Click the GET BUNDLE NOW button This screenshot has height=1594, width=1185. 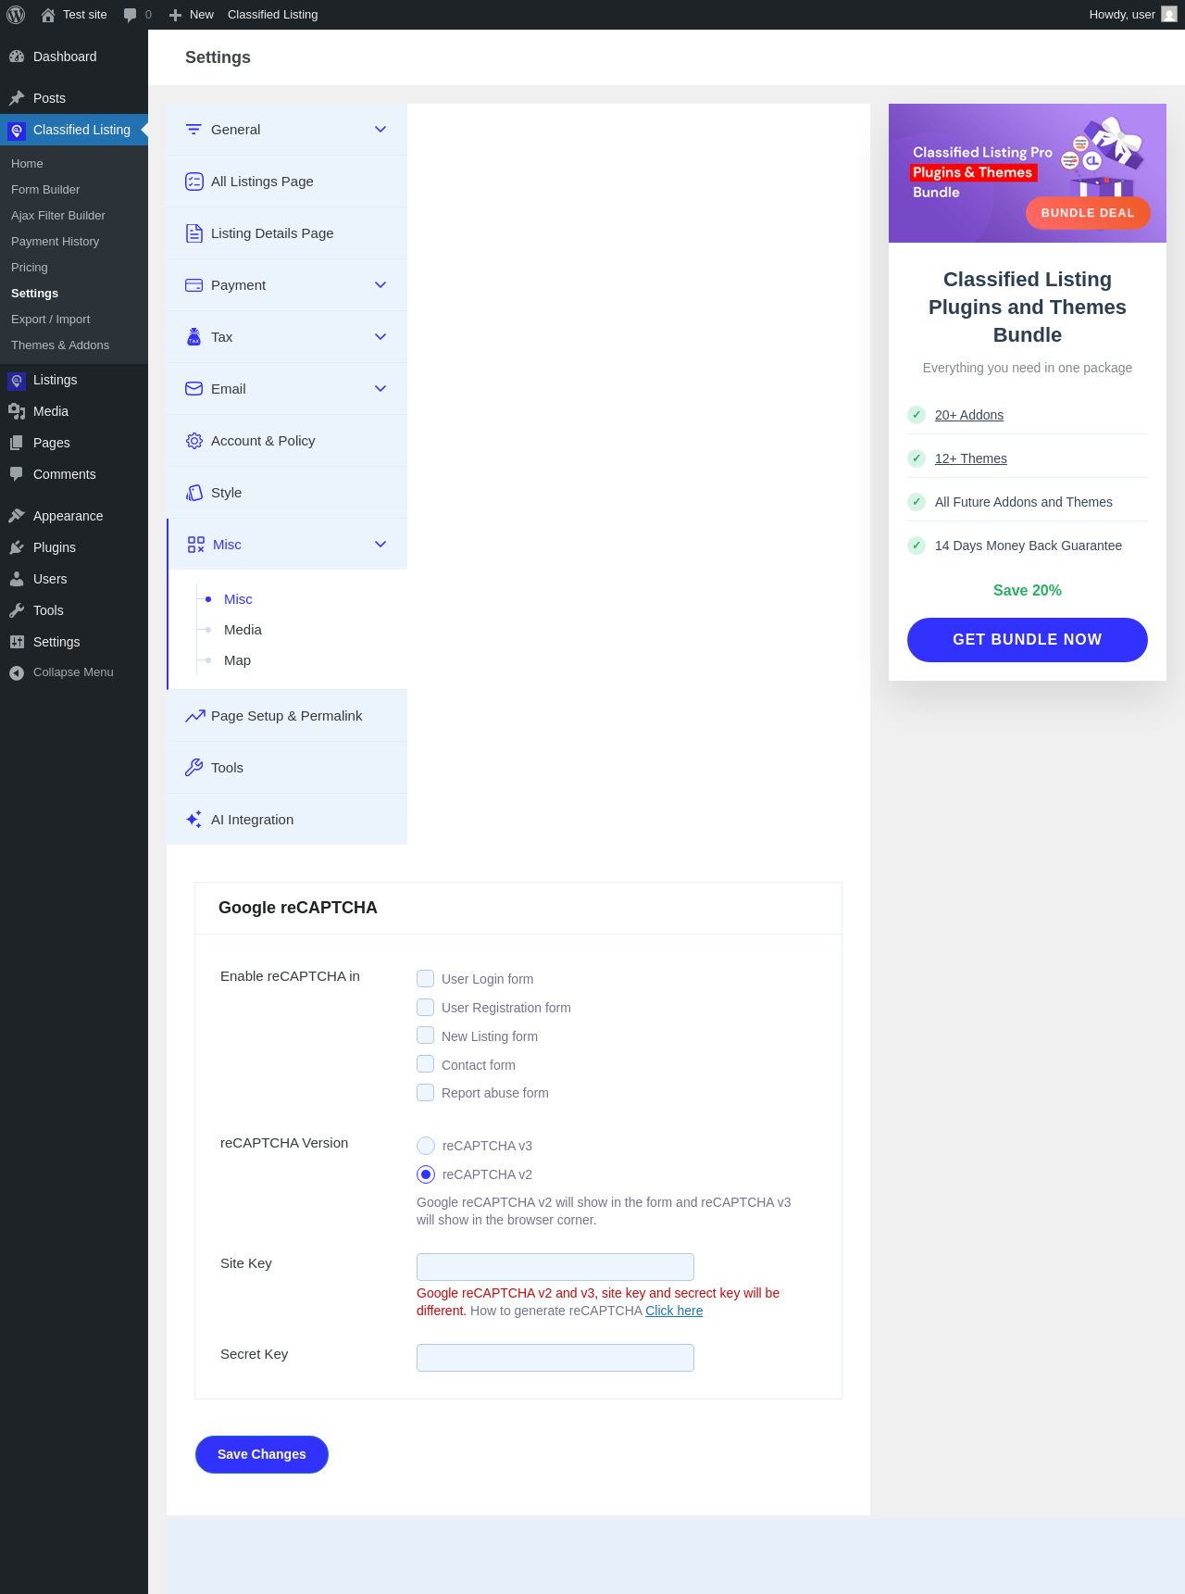click(x=1028, y=640)
